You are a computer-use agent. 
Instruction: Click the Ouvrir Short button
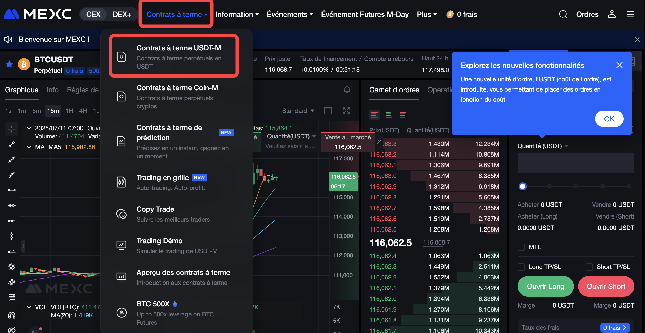[x=606, y=286]
